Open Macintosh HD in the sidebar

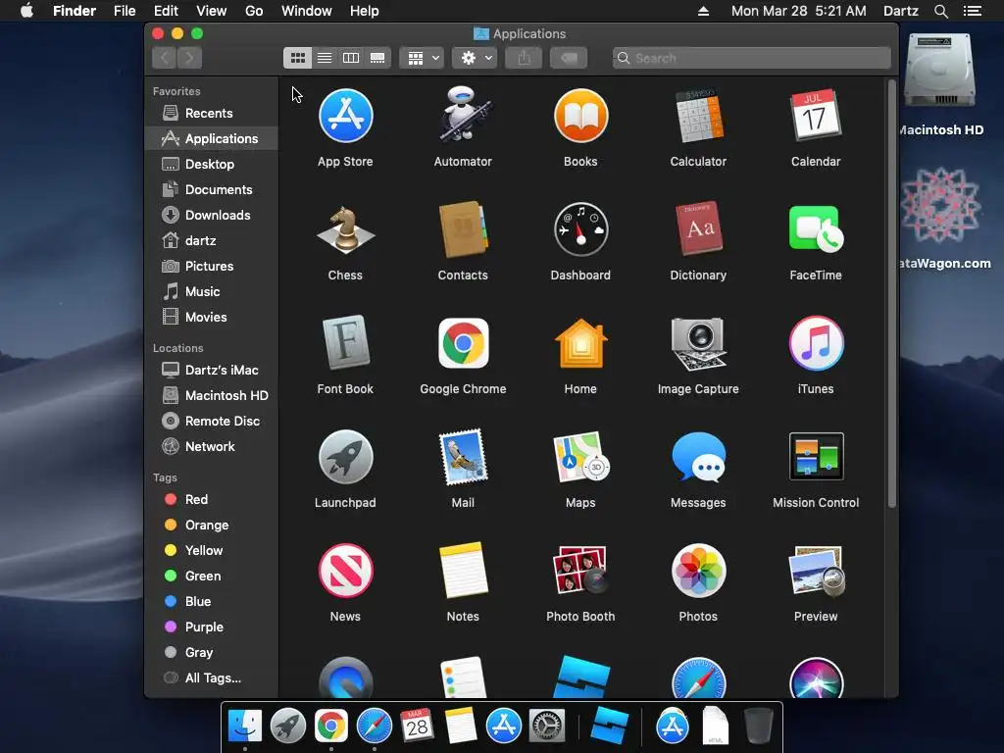pyautogui.click(x=212, y=396)
